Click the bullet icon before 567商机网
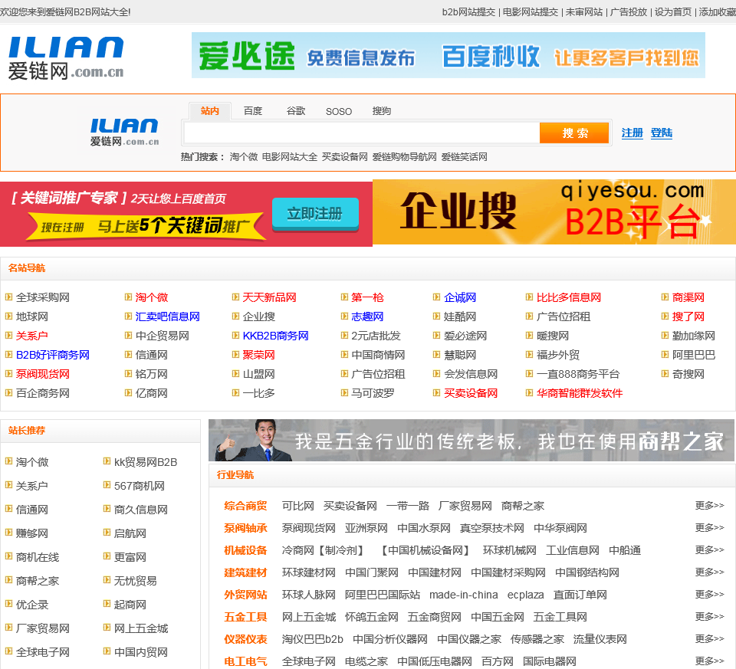The height and width of the screenshot is (669, 736). (x=107, y=485)
